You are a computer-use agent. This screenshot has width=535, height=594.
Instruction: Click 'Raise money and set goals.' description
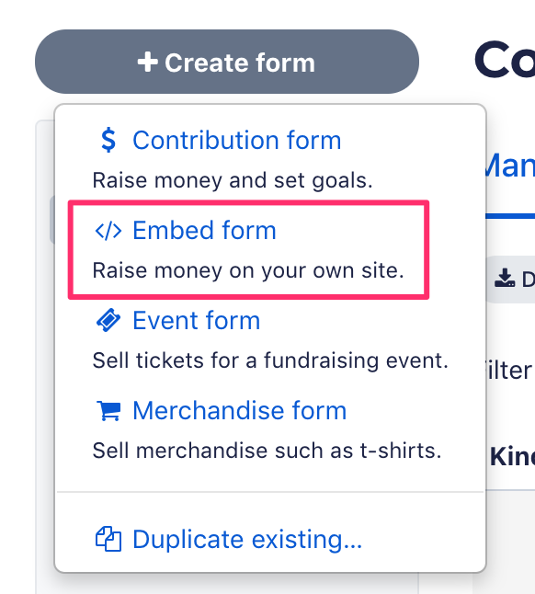[233, 180]
